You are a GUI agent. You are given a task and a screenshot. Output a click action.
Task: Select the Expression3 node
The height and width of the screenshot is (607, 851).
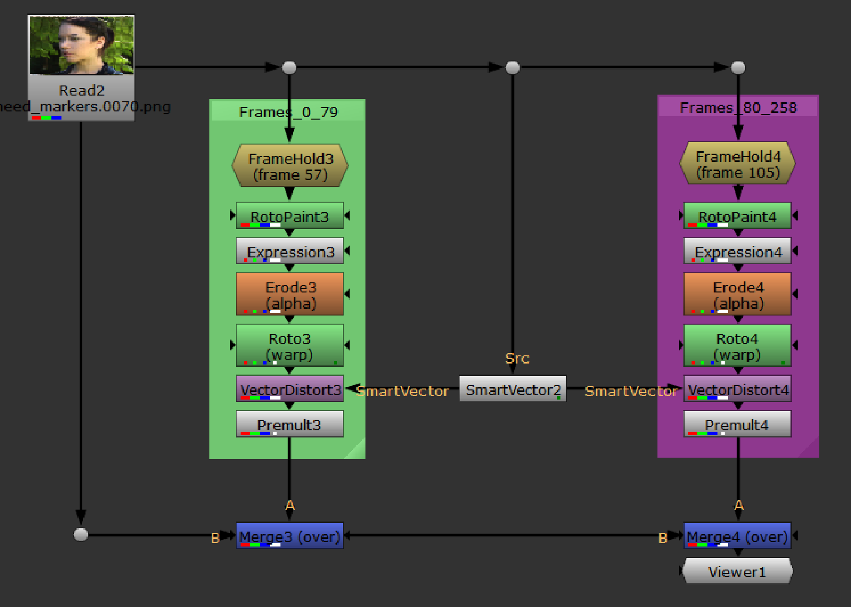(x=290, y=251)
